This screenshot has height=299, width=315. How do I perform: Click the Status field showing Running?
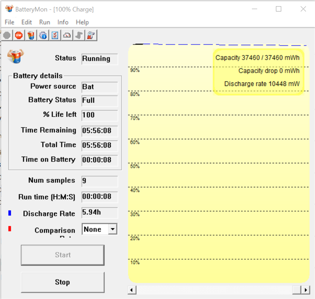(100, 59)
